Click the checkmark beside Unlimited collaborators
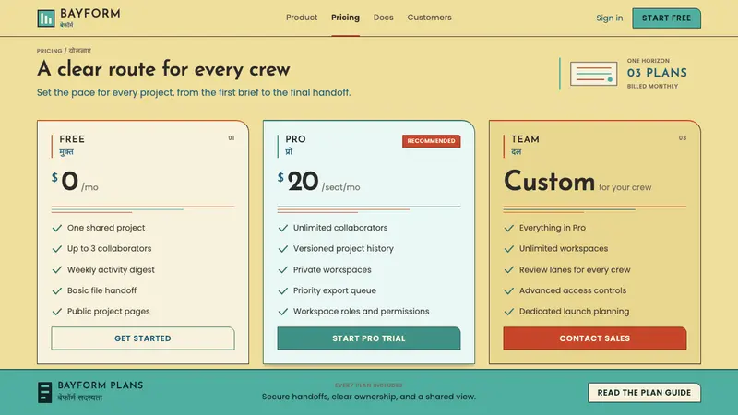The height and width of the screenshot is (415, 738). coord(283,228)
